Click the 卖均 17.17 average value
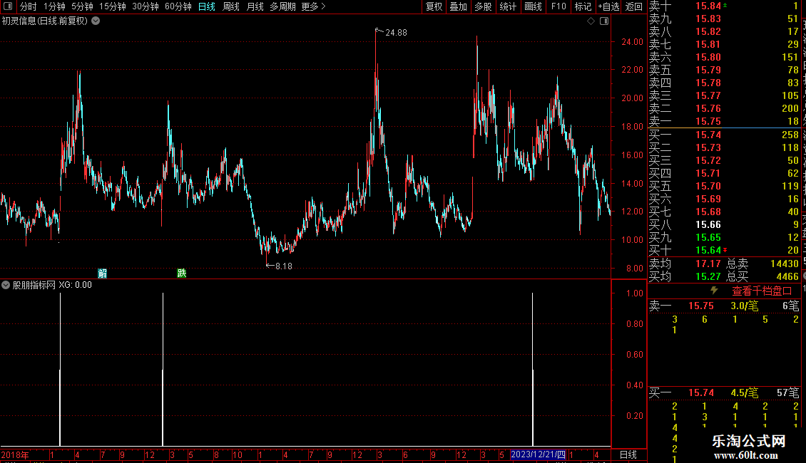 708,264
